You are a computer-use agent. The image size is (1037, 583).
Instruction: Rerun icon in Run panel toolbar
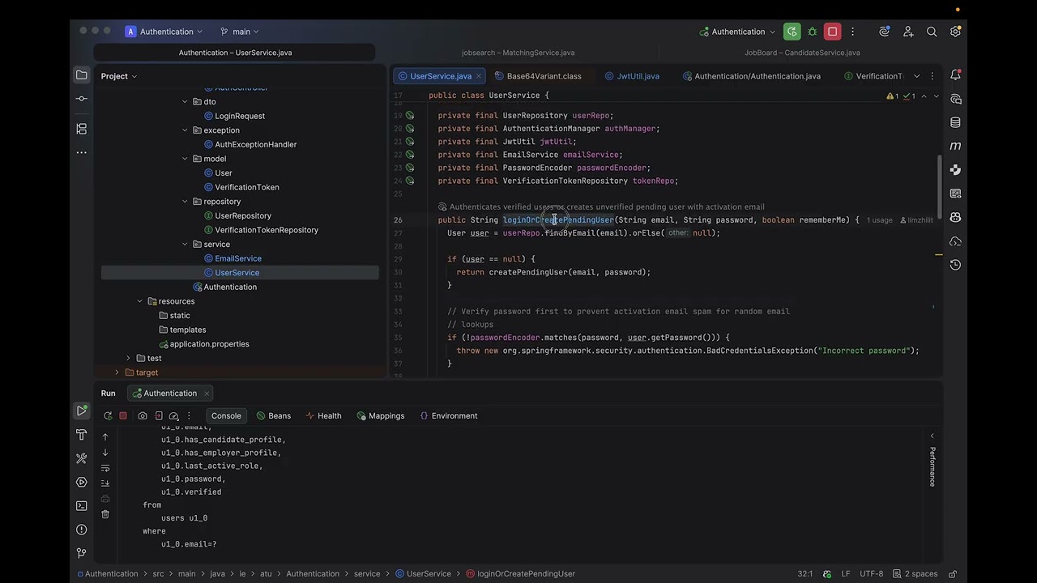[x=108, y=416]
